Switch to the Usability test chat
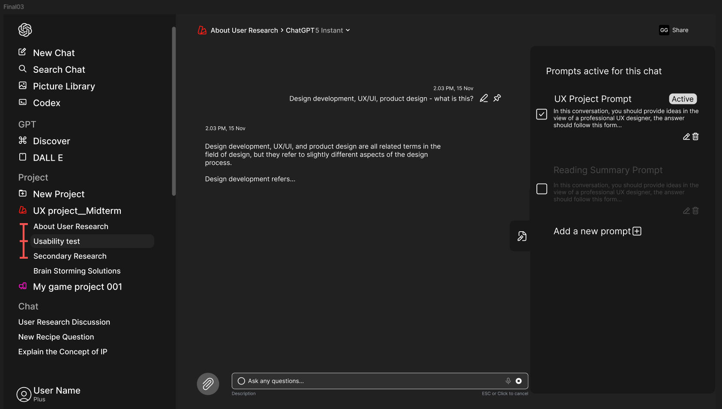 pyautogui.click(x=57, y=241)
